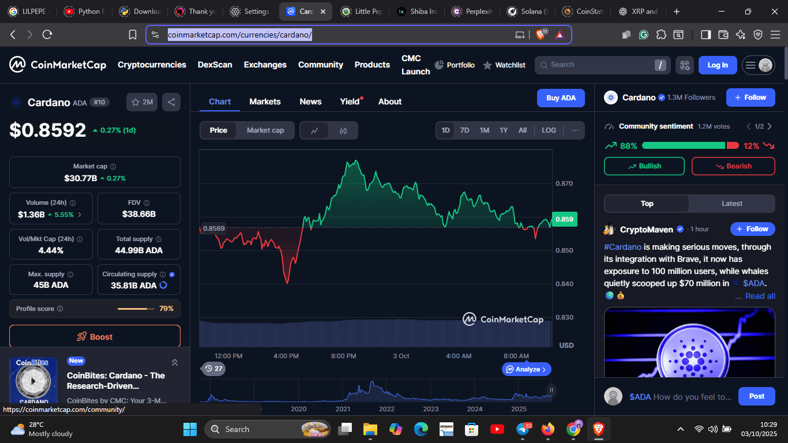Image resolution: width=788 pixels, height=443 pixels.
Task: Open the chart more options ellipsis menu
Action: [x=575, y=130]
